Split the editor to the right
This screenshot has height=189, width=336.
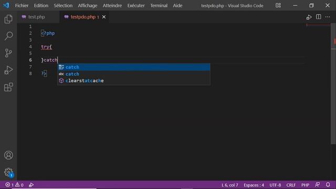[x=319, y=17]
